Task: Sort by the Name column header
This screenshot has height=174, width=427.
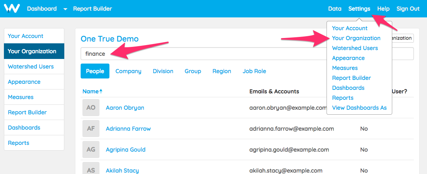Action: [x=90, y=91]
